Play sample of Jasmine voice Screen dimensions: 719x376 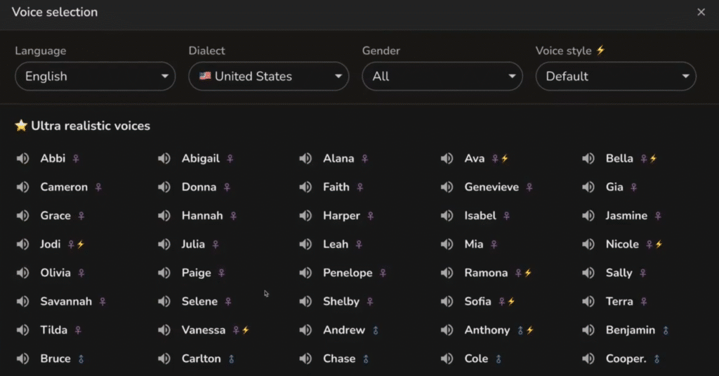tap(588, 215)
